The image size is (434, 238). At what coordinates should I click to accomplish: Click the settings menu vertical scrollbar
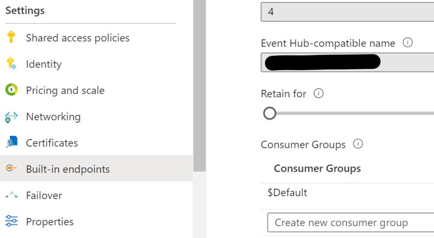point(199,82)
